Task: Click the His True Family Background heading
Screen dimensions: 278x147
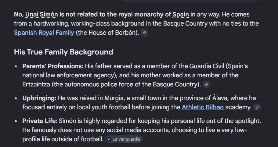Action: 63,52
